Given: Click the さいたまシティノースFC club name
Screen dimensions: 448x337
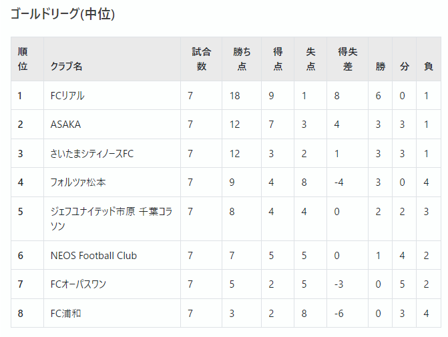Looking at the screenshot, I should (92, 154).
